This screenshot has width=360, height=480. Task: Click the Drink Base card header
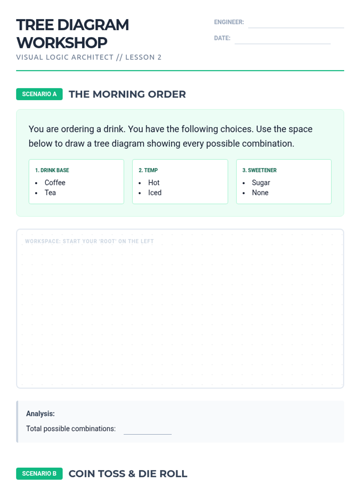tap(52, 170)
